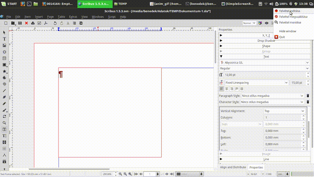Set text alignment to center
Image resolution: width=314 pixels, height=177 pixels.
click(226, 89)
